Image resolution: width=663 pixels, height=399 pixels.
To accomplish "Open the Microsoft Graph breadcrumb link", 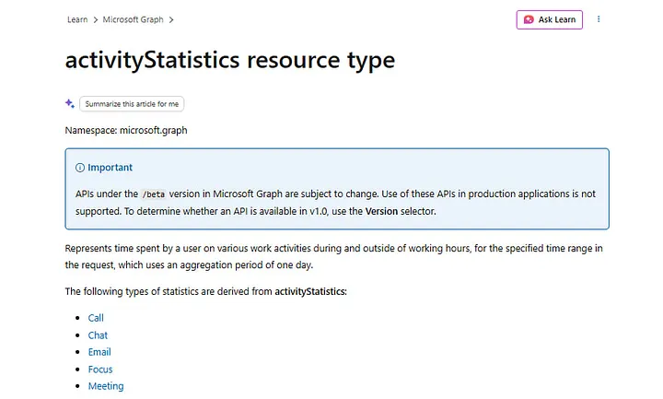I will point(133,19).
